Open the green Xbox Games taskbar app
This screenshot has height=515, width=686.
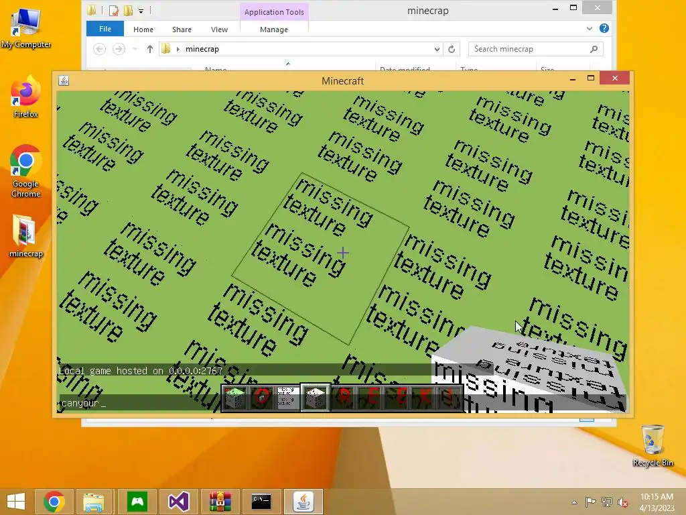point(137,502)
